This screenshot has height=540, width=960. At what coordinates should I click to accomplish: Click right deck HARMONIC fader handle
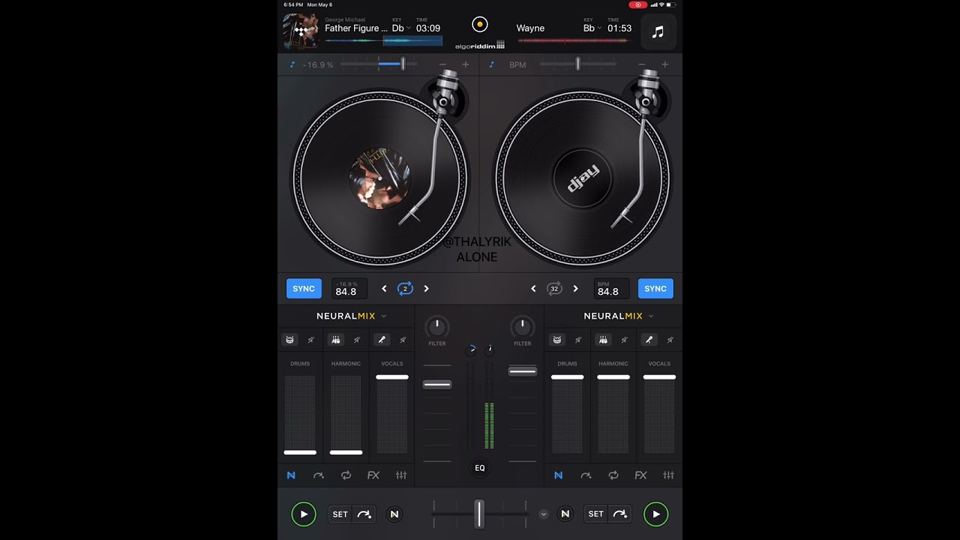613,377
